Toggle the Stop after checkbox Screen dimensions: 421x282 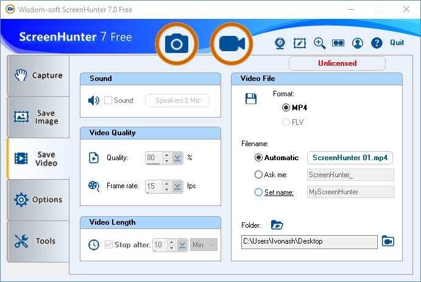(x=108, y=245)
